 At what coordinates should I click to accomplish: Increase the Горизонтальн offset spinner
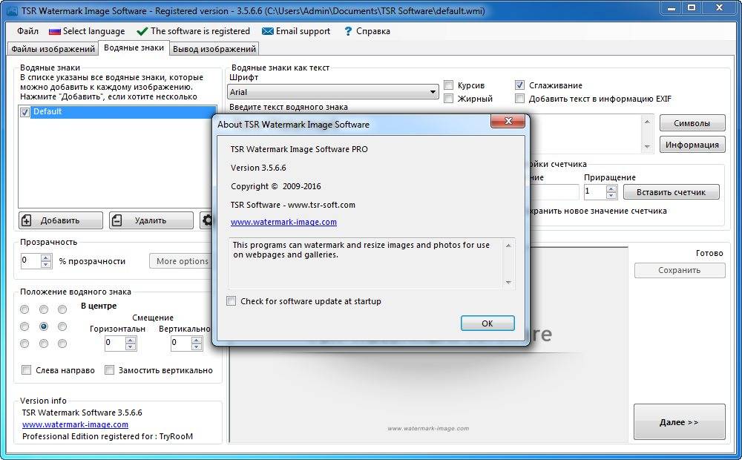pos(131,341)
